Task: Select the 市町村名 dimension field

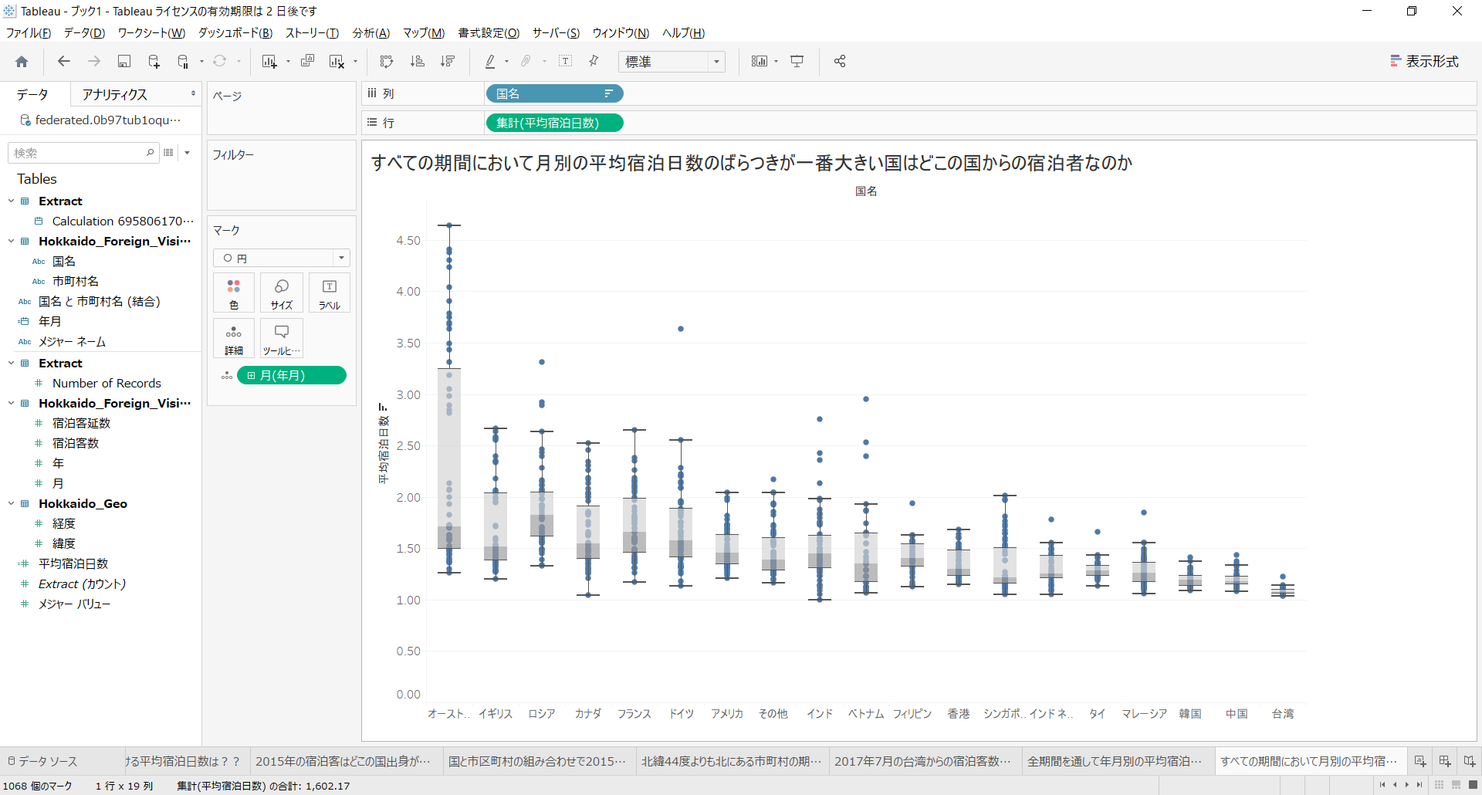Action: [x=76, y=281]
